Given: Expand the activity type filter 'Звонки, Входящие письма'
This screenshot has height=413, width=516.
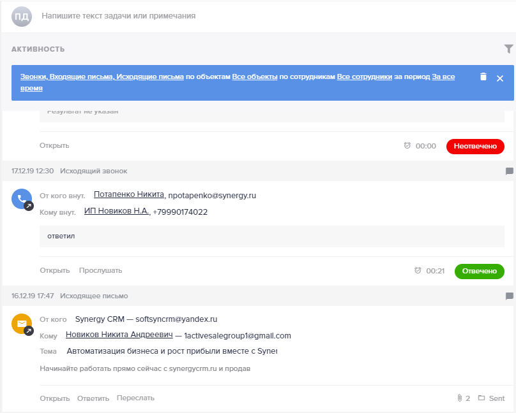Looking at the screenshot, I should pos(102,76).
